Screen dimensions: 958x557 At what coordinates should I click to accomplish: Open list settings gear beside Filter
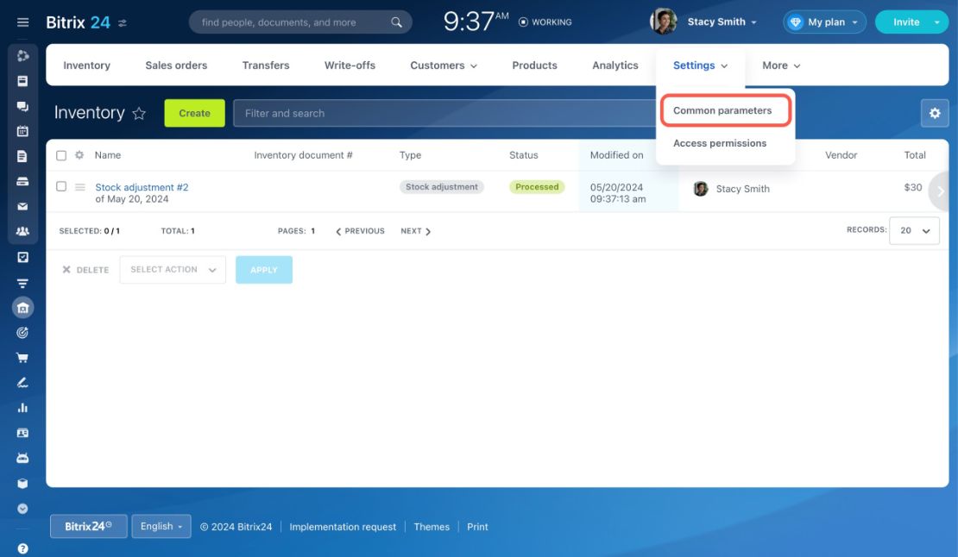(x=935, y=114)
